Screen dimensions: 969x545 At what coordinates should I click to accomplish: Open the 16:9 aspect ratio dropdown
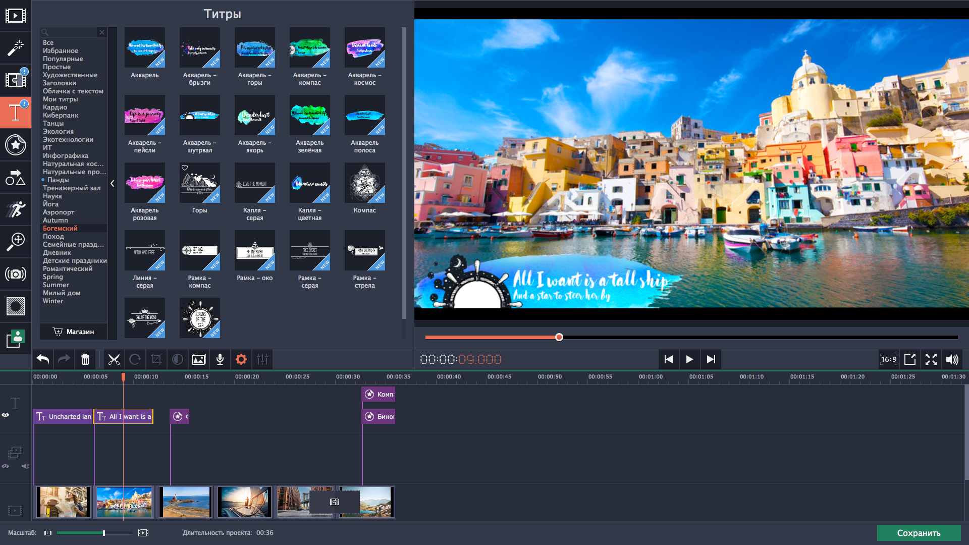(888, 359)
